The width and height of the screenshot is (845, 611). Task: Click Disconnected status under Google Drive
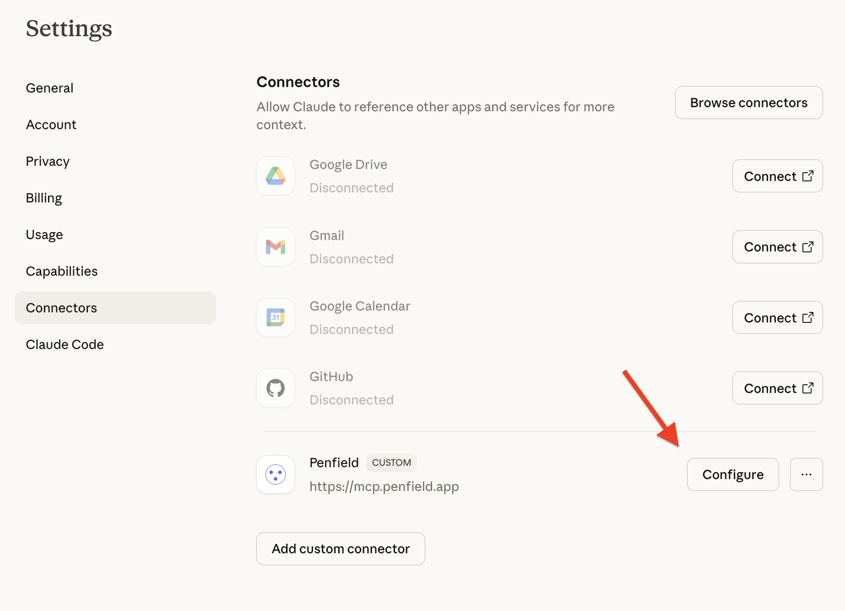[x=352, y=188]
